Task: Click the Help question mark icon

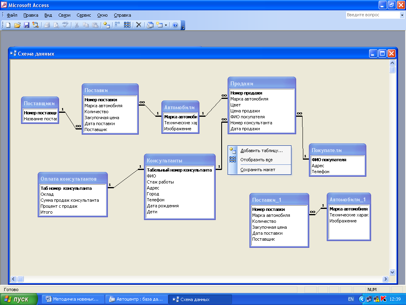Action: (x=175, y=25)
